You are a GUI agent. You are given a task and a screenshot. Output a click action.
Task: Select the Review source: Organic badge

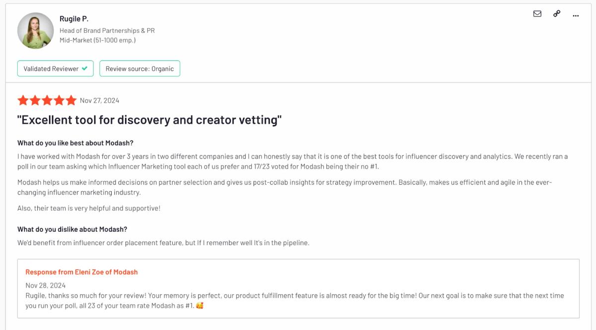[x=140, y=68]
